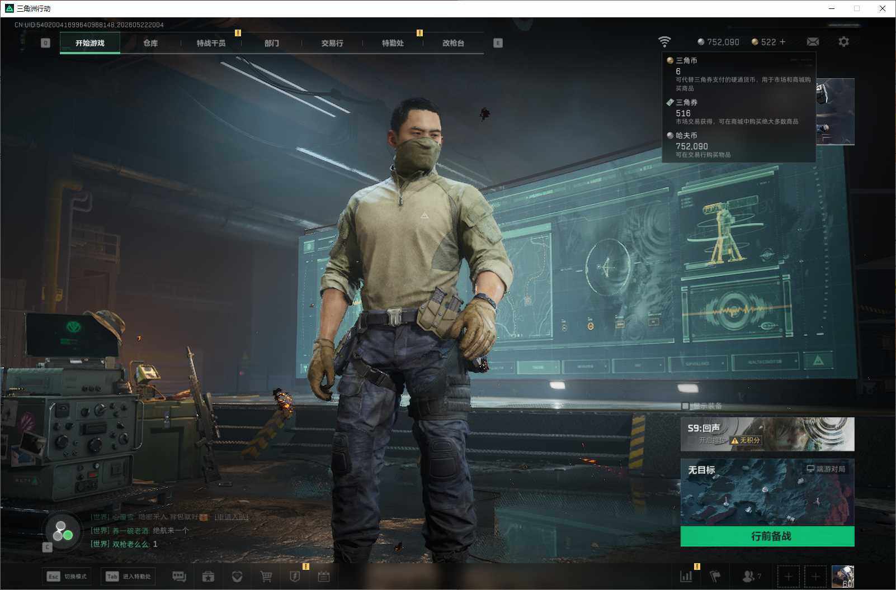
Task: Open the S9:回声 season banner
Action: tap(767, 434)
